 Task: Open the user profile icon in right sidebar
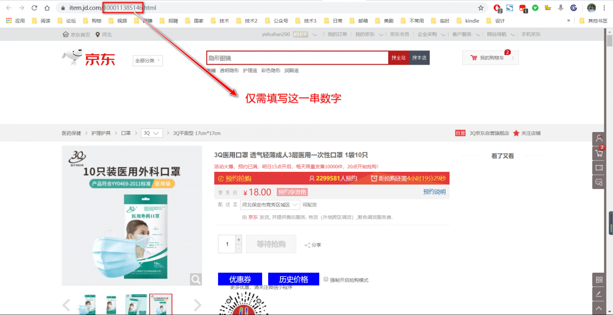click(599, 138)
